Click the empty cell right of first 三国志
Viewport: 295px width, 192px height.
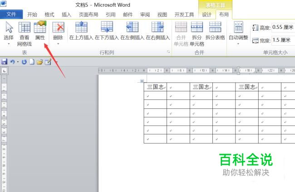point(178,87)
